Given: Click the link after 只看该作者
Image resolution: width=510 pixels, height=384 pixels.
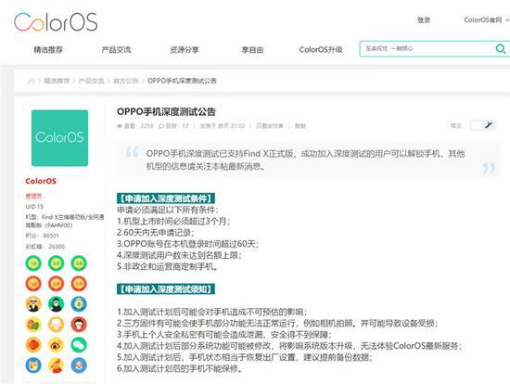Looking at the screenshot, I should point(300,126).
